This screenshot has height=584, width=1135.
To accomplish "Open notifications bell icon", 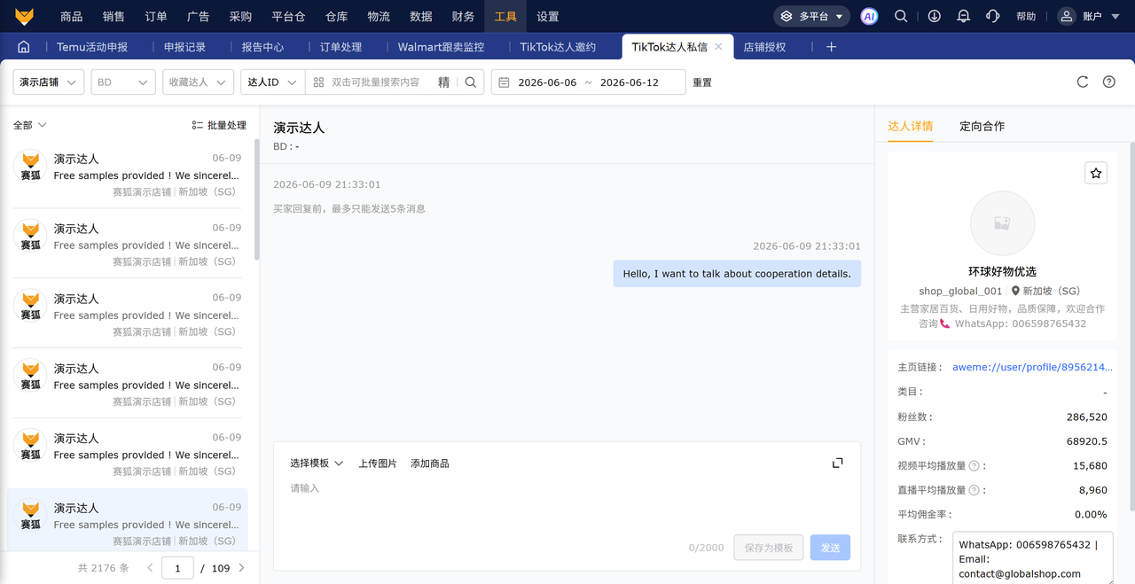I will (964, 16).
